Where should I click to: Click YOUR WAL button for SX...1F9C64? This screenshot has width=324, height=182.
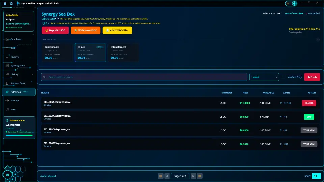(309, 130)
